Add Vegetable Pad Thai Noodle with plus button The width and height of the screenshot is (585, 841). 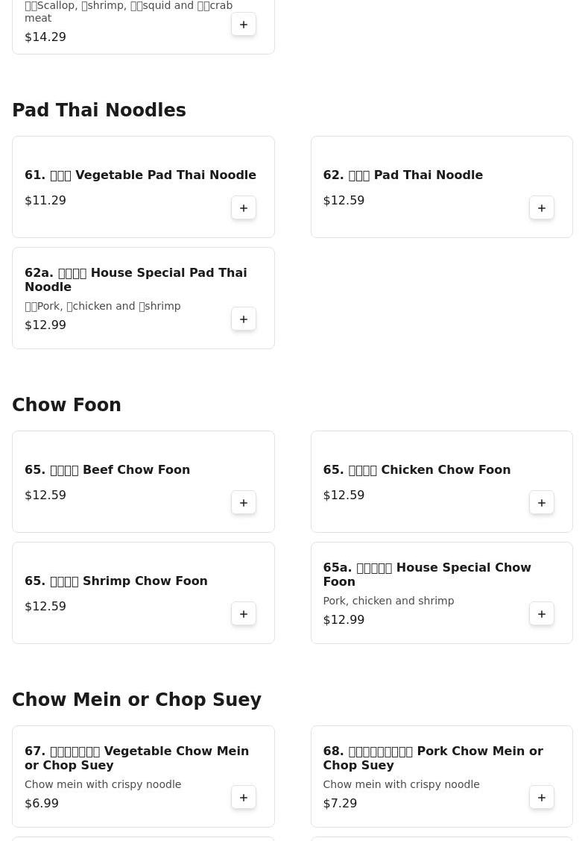click(x=244, y=208)
